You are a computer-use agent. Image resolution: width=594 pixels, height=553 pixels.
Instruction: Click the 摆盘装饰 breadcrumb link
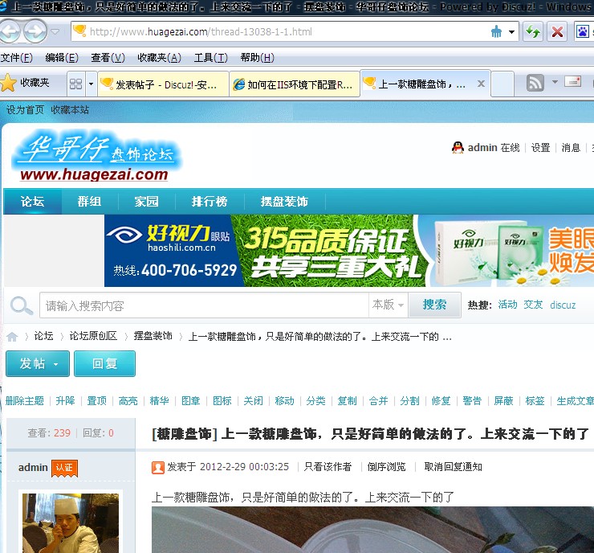tap(153, 336)
